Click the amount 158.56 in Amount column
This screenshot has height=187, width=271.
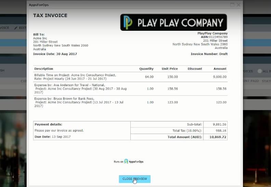pyautogui.click(x=221, y=89)
